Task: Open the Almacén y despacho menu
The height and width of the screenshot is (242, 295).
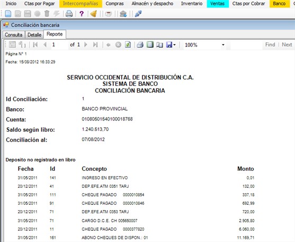Action: (x=153, y=4)
